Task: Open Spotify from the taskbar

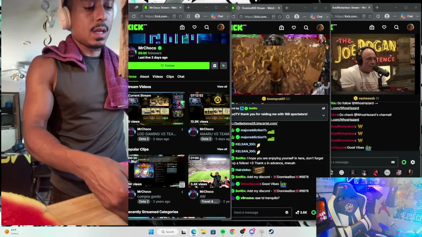Action: coord(223,232)
